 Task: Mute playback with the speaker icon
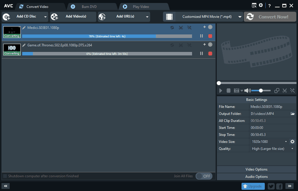click(x=247, y=90)
